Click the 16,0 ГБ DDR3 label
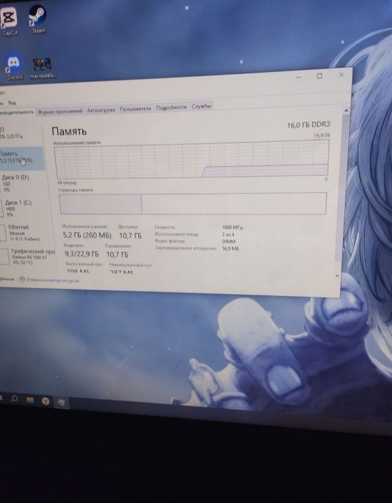 click(309, 125)
